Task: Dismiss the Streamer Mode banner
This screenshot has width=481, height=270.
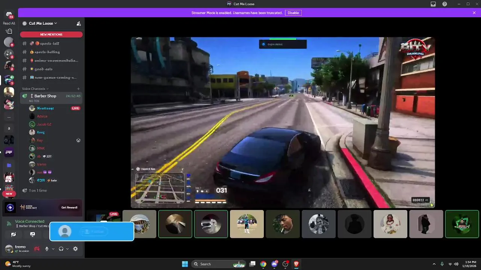Action: pyautogui.click(x=474, y=13)
